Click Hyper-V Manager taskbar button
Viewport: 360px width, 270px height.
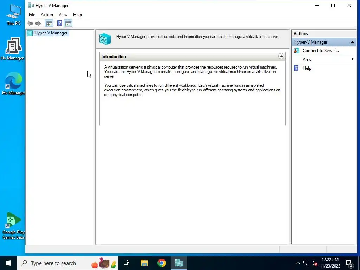[x=179, y=263]
